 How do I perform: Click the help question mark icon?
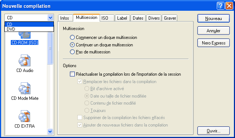[220, 6]
